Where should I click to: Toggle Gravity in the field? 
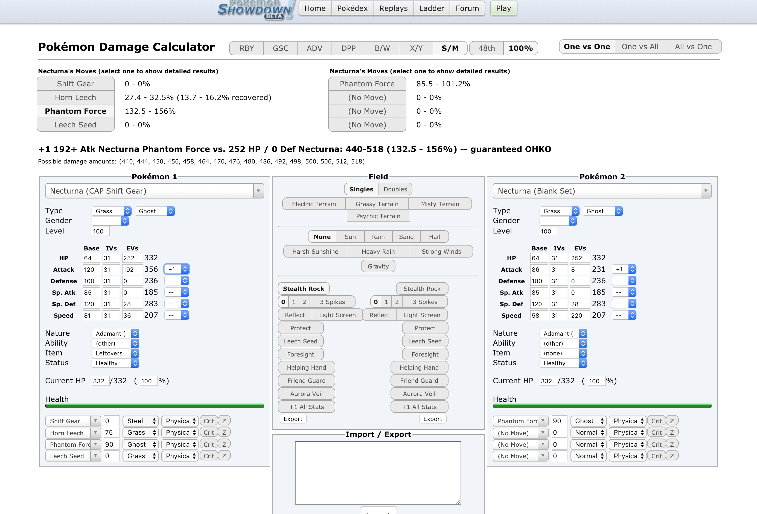click(x=378, y=266)
